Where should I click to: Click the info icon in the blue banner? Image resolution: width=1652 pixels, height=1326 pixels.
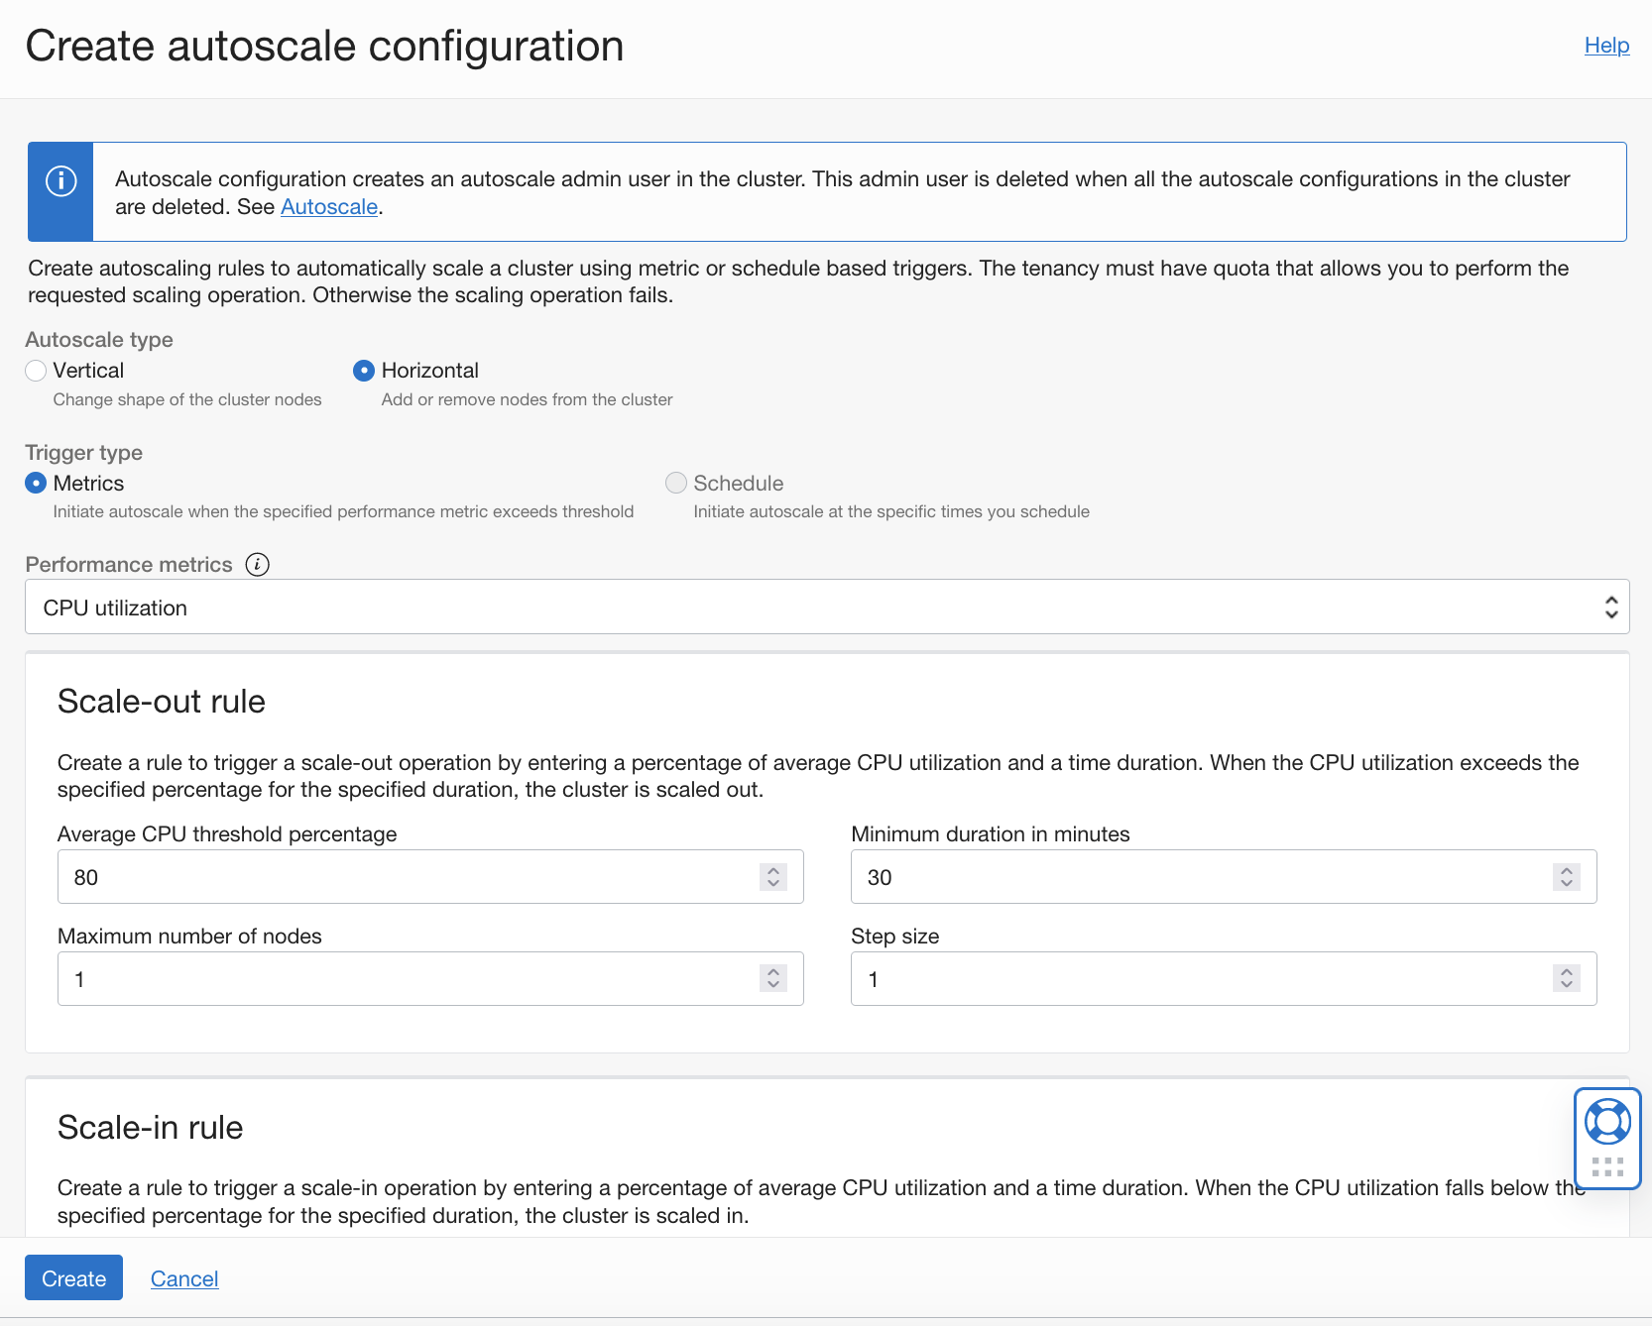[59, 180]
